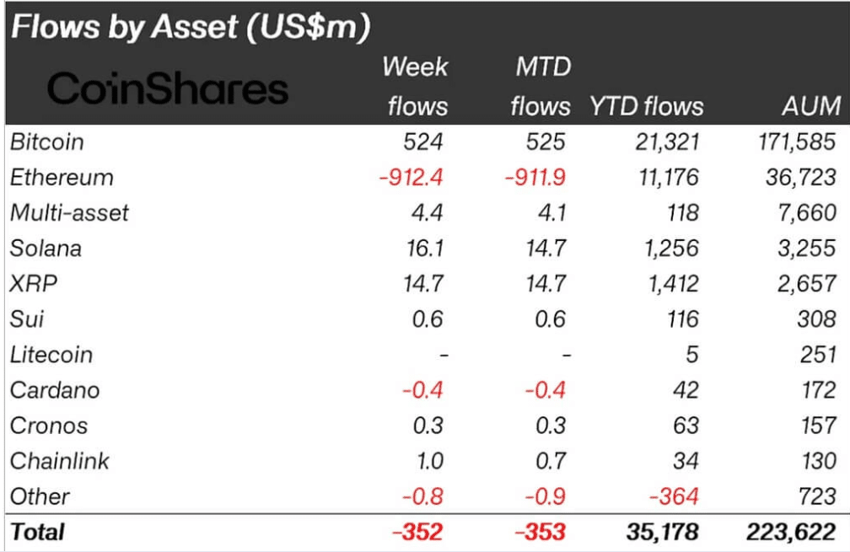850x552 pixels.
Task: Select the Bitcoin row label
Action: click(47, 142)
